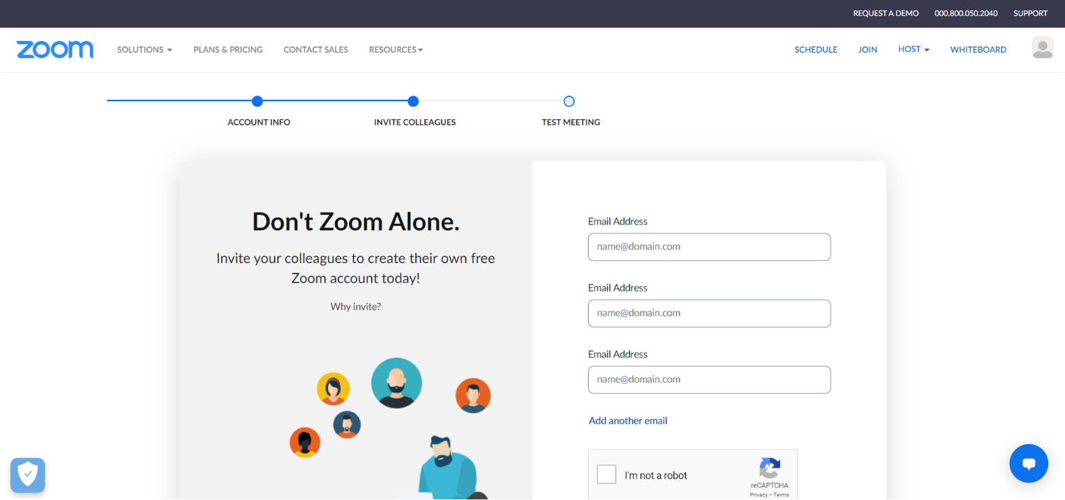Open the chat support bubble
Screen dimensions: 1065x500
coord(1028,463)
